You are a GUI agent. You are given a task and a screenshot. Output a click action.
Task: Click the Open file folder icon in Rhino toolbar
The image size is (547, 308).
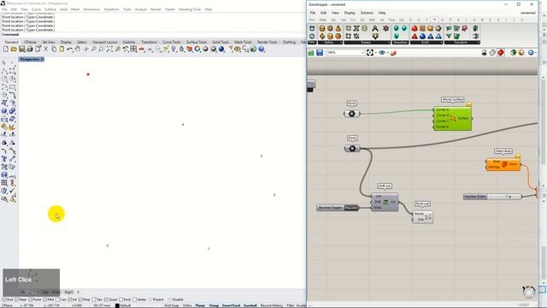(x=14, y=50)
